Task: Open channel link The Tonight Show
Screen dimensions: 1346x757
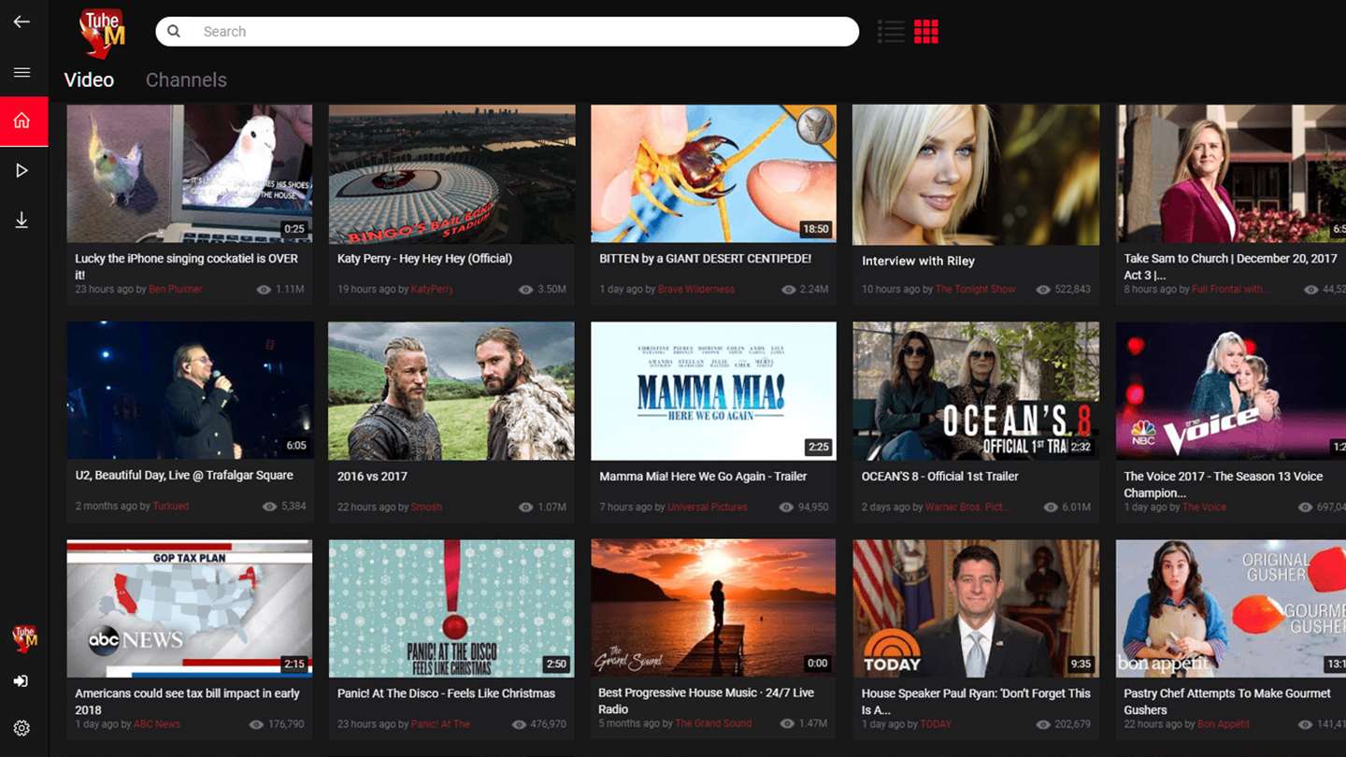Action: point(975,290)
